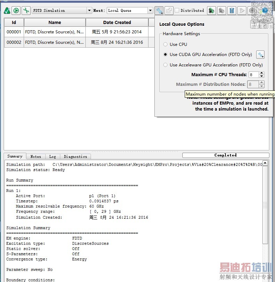Click the green create-and-run simulation button
275x282 pixels.
pos(16,11)
